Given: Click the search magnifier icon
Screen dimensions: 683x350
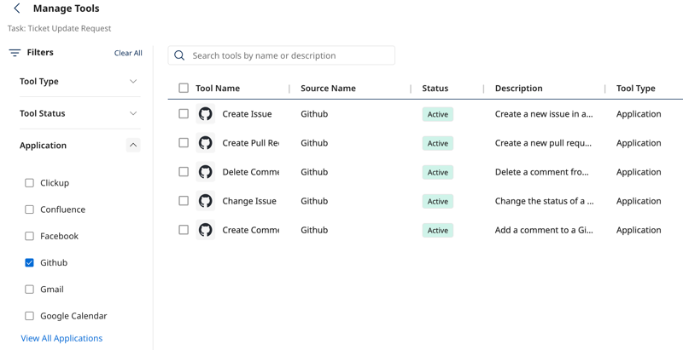Looking at the screenshot, I should 179,55.
